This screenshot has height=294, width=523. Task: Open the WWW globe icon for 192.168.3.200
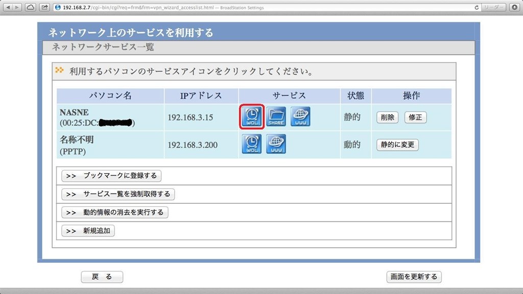click(276, 144)
